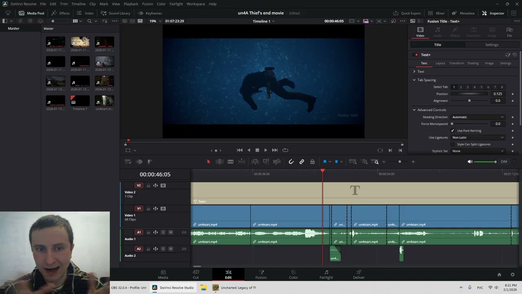Toggle Loop playback button
This screenshot has width=522, height=294.
[x=285, y=150]
